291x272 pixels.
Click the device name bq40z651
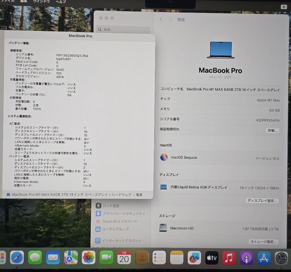click(64, 59)
